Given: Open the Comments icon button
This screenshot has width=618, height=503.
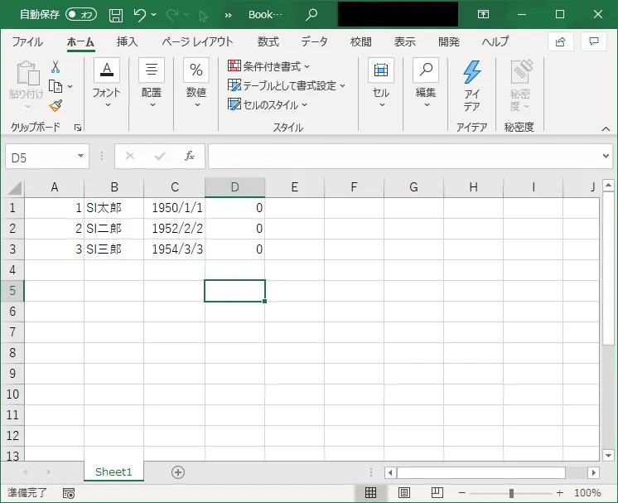Looking at the screenshot, I should click(594, 41).
